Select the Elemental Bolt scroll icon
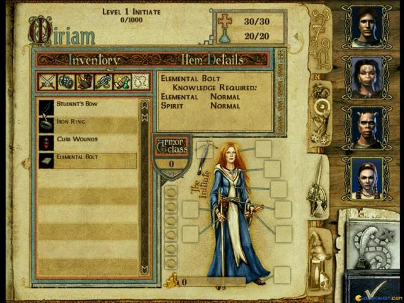 pos(46,161)
